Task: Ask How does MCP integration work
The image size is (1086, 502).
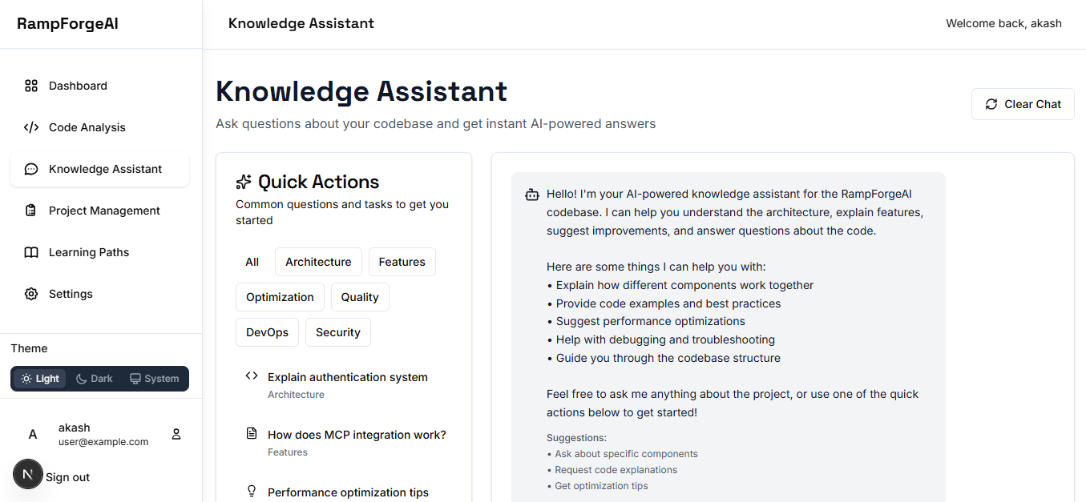Action: click(x=356, y=435)
